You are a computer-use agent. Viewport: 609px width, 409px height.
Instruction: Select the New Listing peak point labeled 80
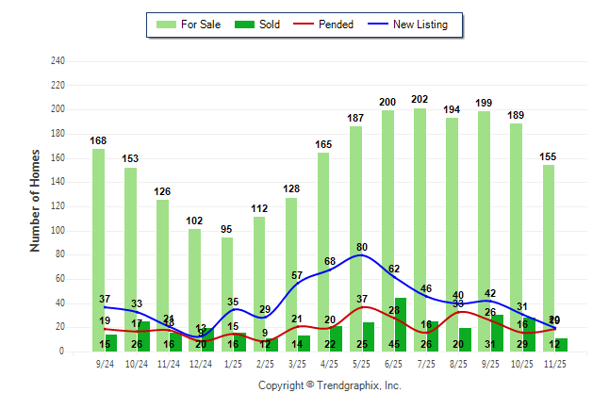[x=362, y=254]
